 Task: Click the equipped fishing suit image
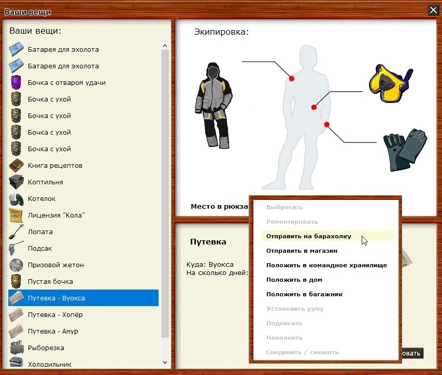pos(213,105)
